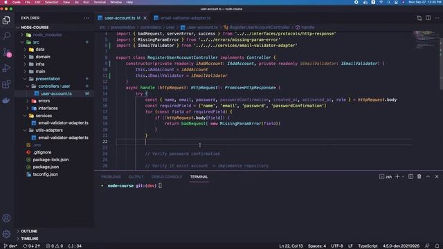Split the editor to the right
Viewport: 443px width, 249px height.
[x=428, y=18]
